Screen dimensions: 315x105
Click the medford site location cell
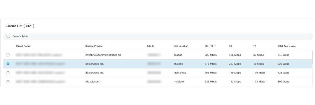point(179,82)
